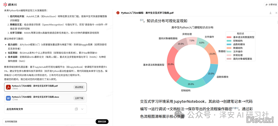278x126 pixels.
Task: Click the 社区贡献 bullet item
Action: 52,53
